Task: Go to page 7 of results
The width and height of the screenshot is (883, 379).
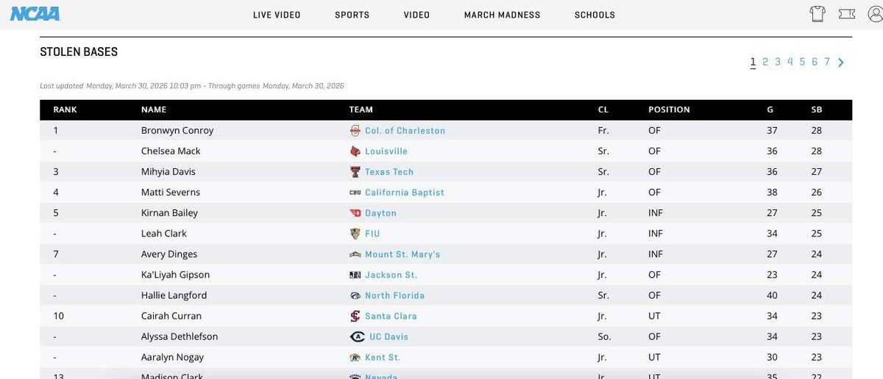Action: tap(827, 62)
